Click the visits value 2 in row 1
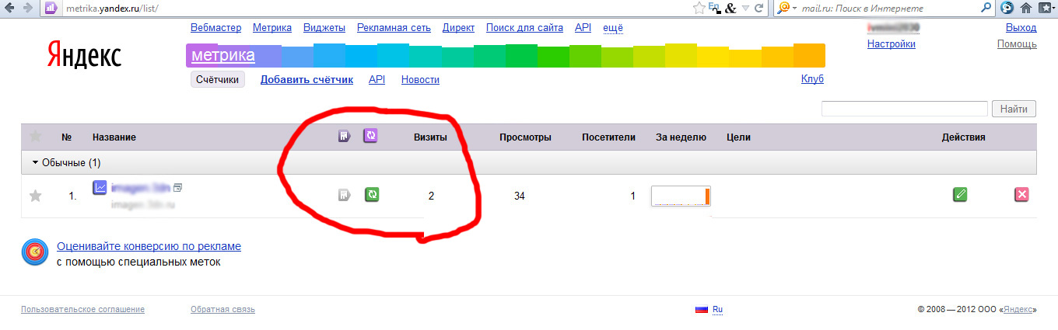The image size is (1058, 330). point(431,196)
